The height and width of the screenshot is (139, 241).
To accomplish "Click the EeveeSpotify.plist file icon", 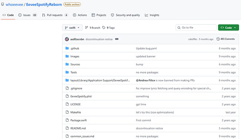I will [67, 96].
